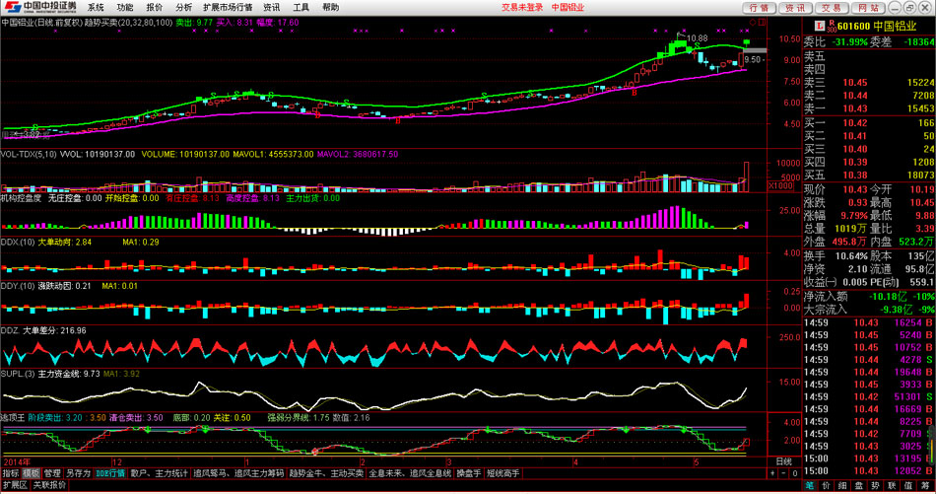This screenshot has width=936, height=494.
Task: Click the 卖一 10.43 order row
Action: pyautogui.click(x=869, y=108)
